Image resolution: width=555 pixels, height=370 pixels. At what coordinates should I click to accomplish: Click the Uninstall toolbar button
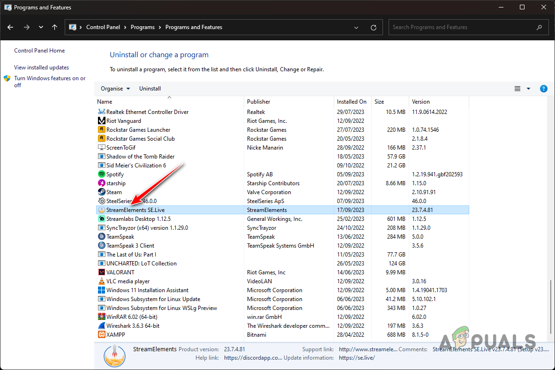click(x=150, y=89)
